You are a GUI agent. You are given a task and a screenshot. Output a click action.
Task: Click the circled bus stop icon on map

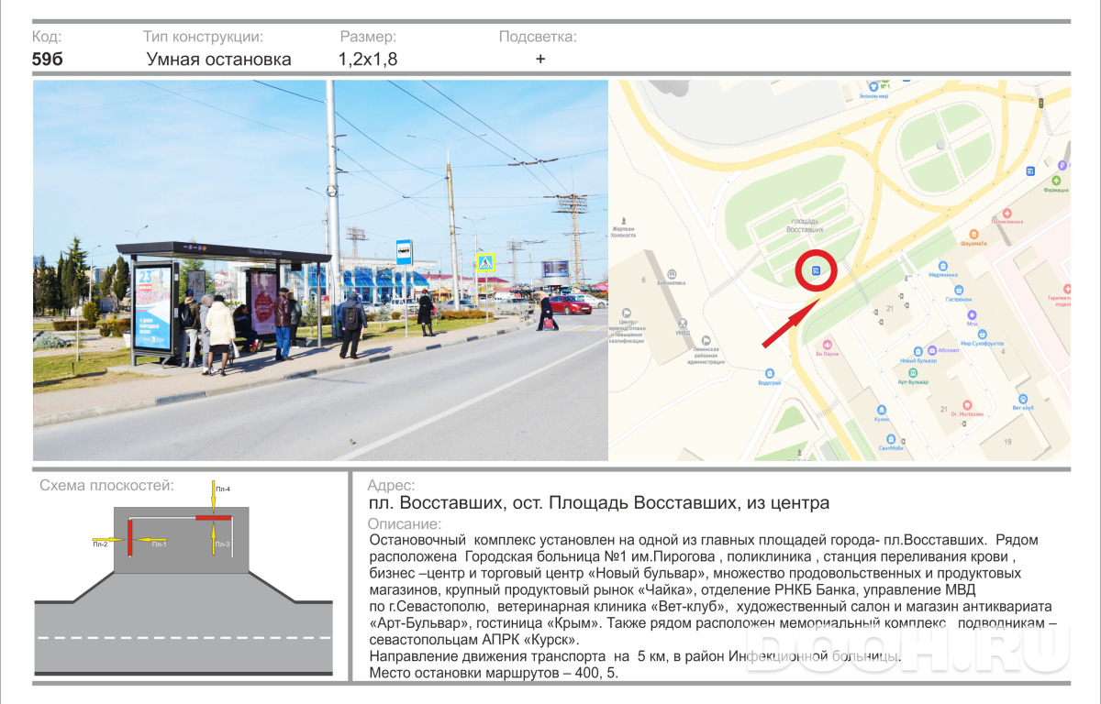click(817, 270)
